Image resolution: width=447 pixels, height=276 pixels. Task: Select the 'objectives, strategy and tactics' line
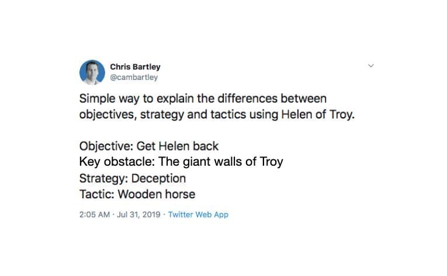pos(217,114)
